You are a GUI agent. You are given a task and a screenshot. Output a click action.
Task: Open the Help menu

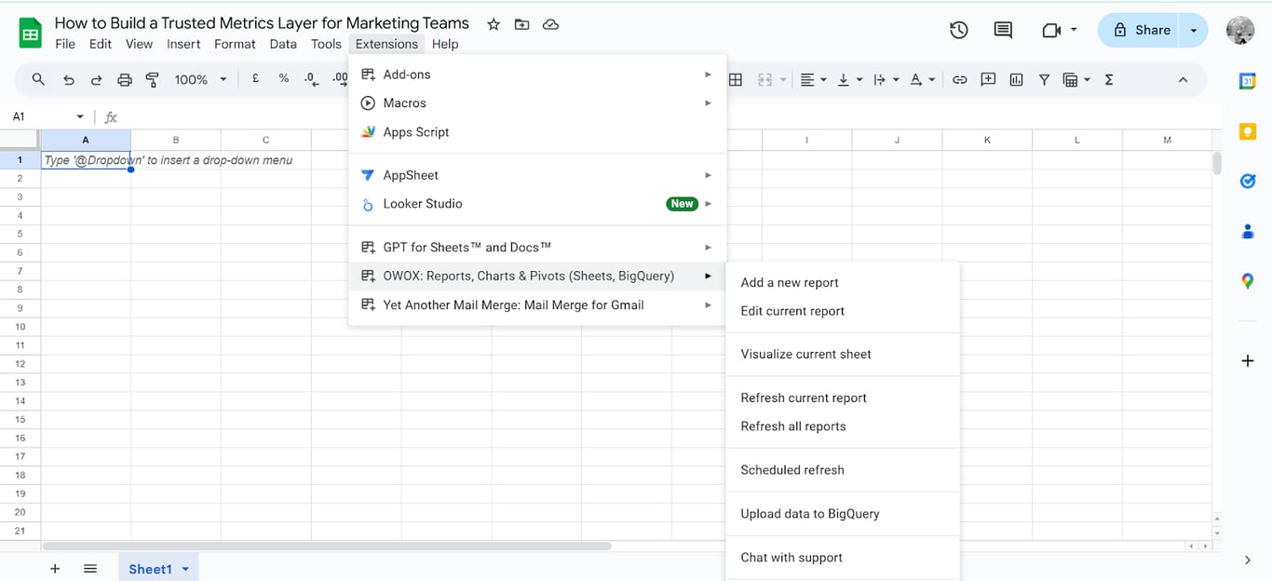point(445,44)
